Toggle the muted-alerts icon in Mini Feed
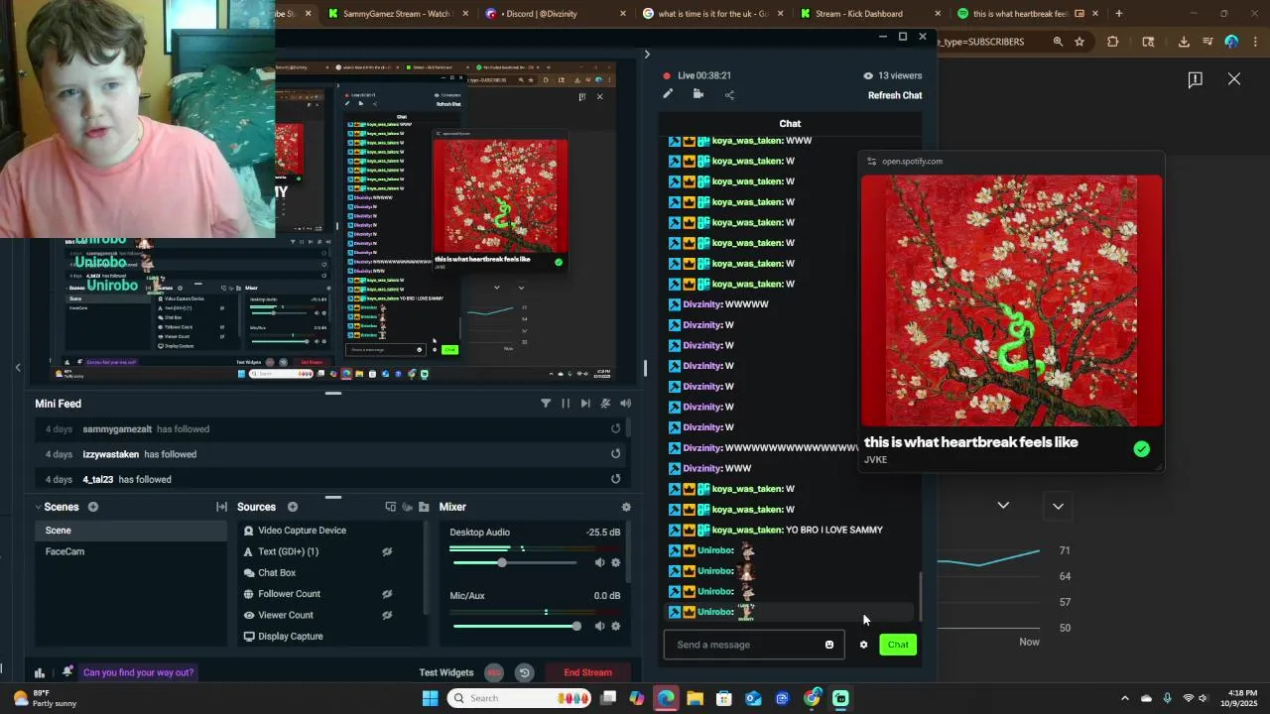1270x714 pixels. (x=605, y=404)
